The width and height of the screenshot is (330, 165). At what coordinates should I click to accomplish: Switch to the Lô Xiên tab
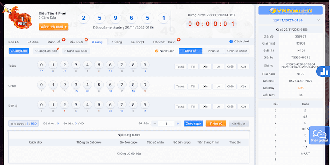[x=33, y=42]
